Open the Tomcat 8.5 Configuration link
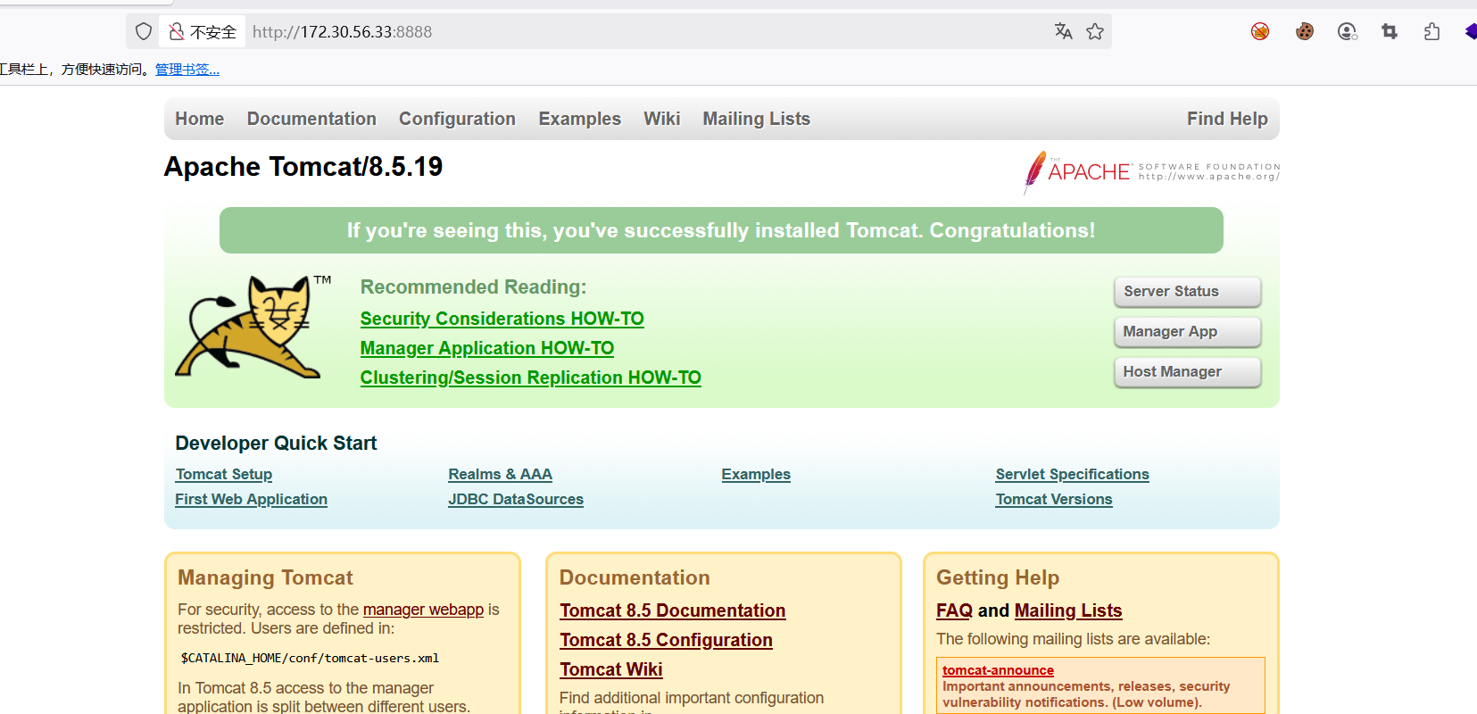1477x714 pixels. [x=667, y=640]
